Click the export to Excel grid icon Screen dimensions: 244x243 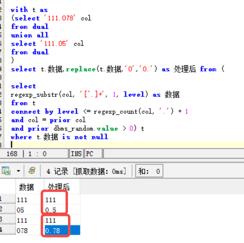(6, 171)
